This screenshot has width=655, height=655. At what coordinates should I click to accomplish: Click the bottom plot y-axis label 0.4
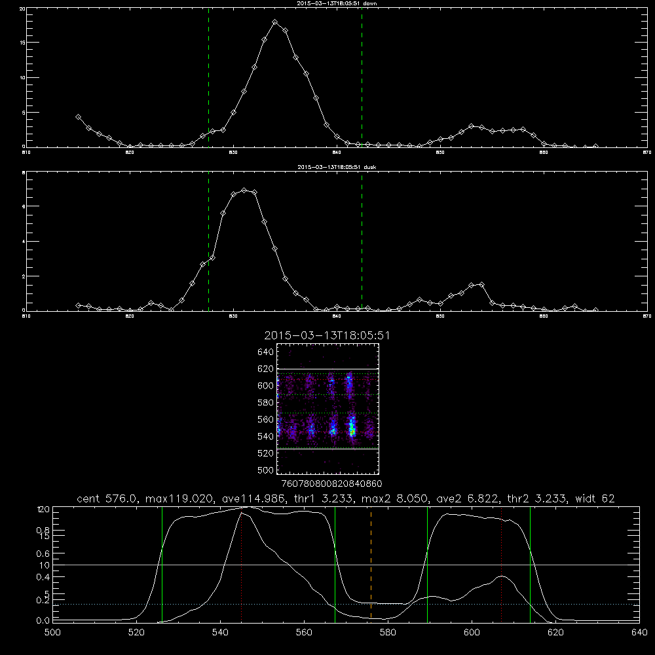[x=43, y=577]
